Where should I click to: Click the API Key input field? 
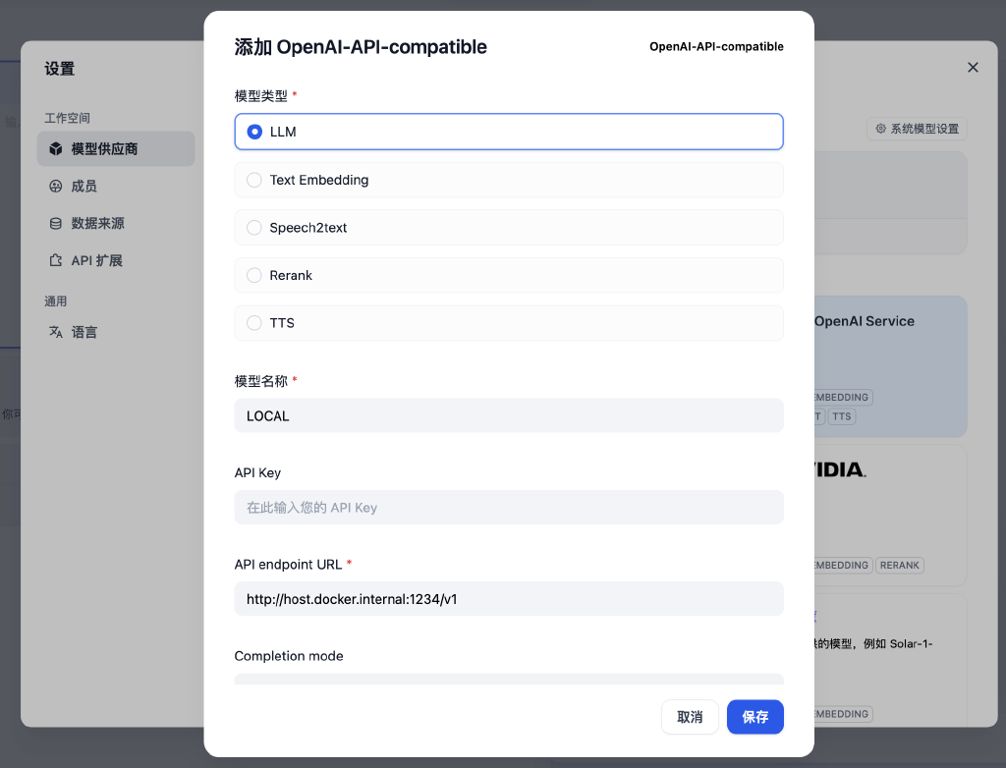tap(509, 508)
